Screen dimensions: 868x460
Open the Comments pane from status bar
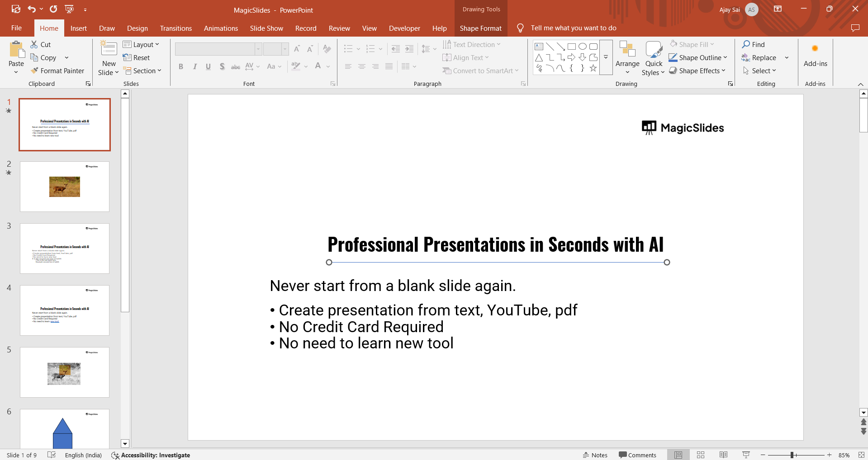tap(637, 455)
